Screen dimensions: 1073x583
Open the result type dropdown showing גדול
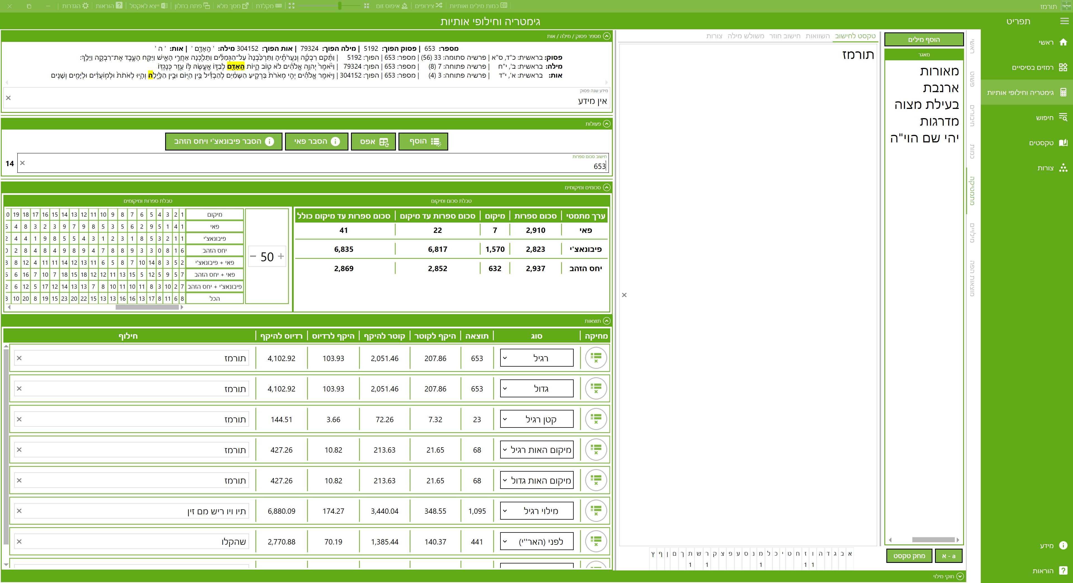[536, 389]
